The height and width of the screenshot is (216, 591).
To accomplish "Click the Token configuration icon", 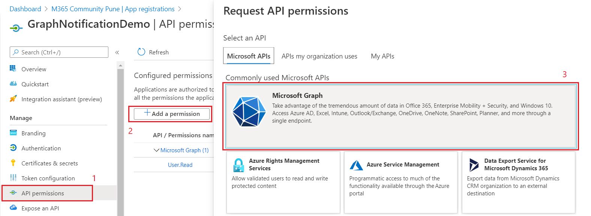I will (13, 178).
